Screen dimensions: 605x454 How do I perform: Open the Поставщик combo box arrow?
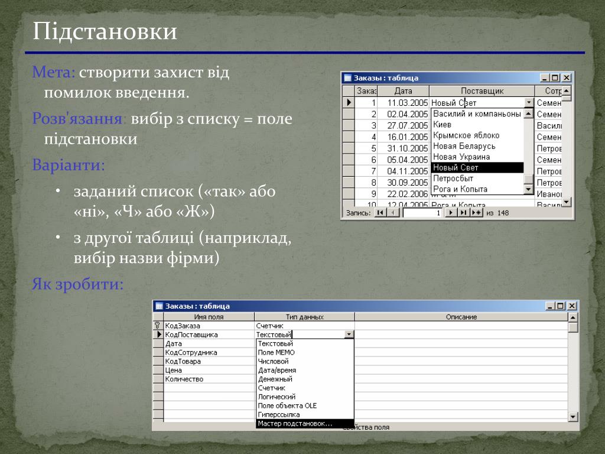click(529, 103)
